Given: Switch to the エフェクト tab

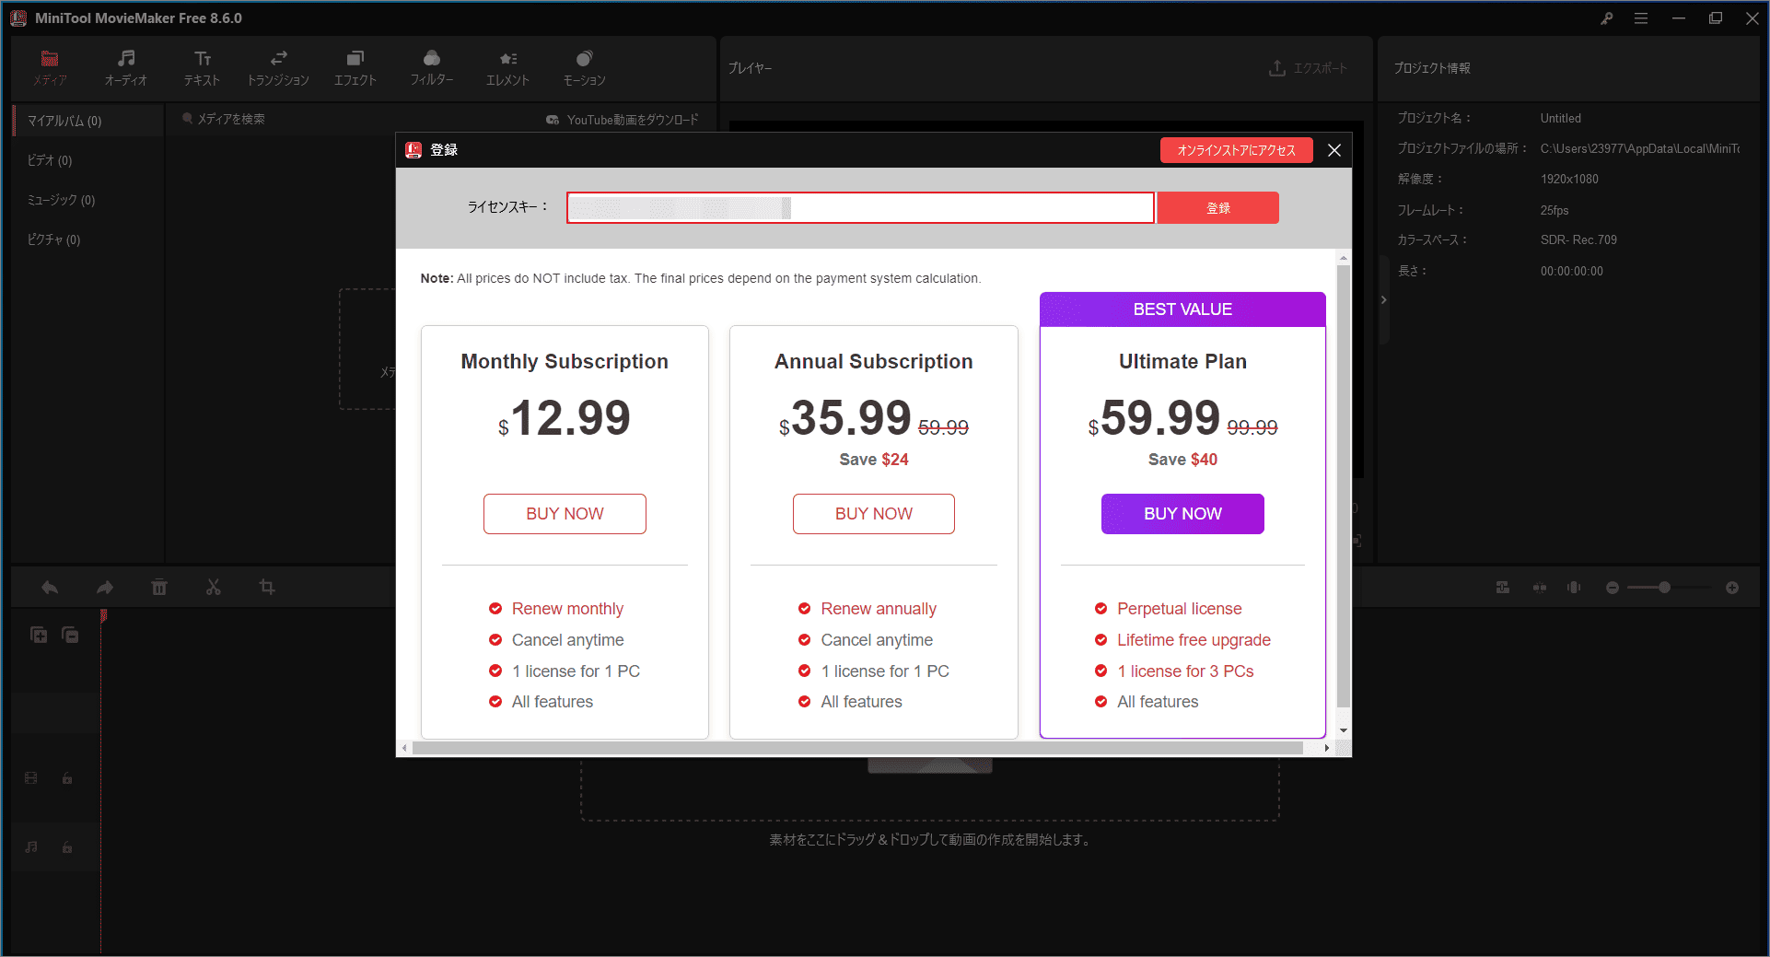Looking at the screenshot, I should click(355, 68).
